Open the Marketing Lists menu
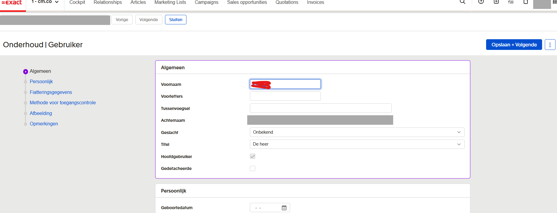This screenshot has height=213, width=557. point(170,2)
